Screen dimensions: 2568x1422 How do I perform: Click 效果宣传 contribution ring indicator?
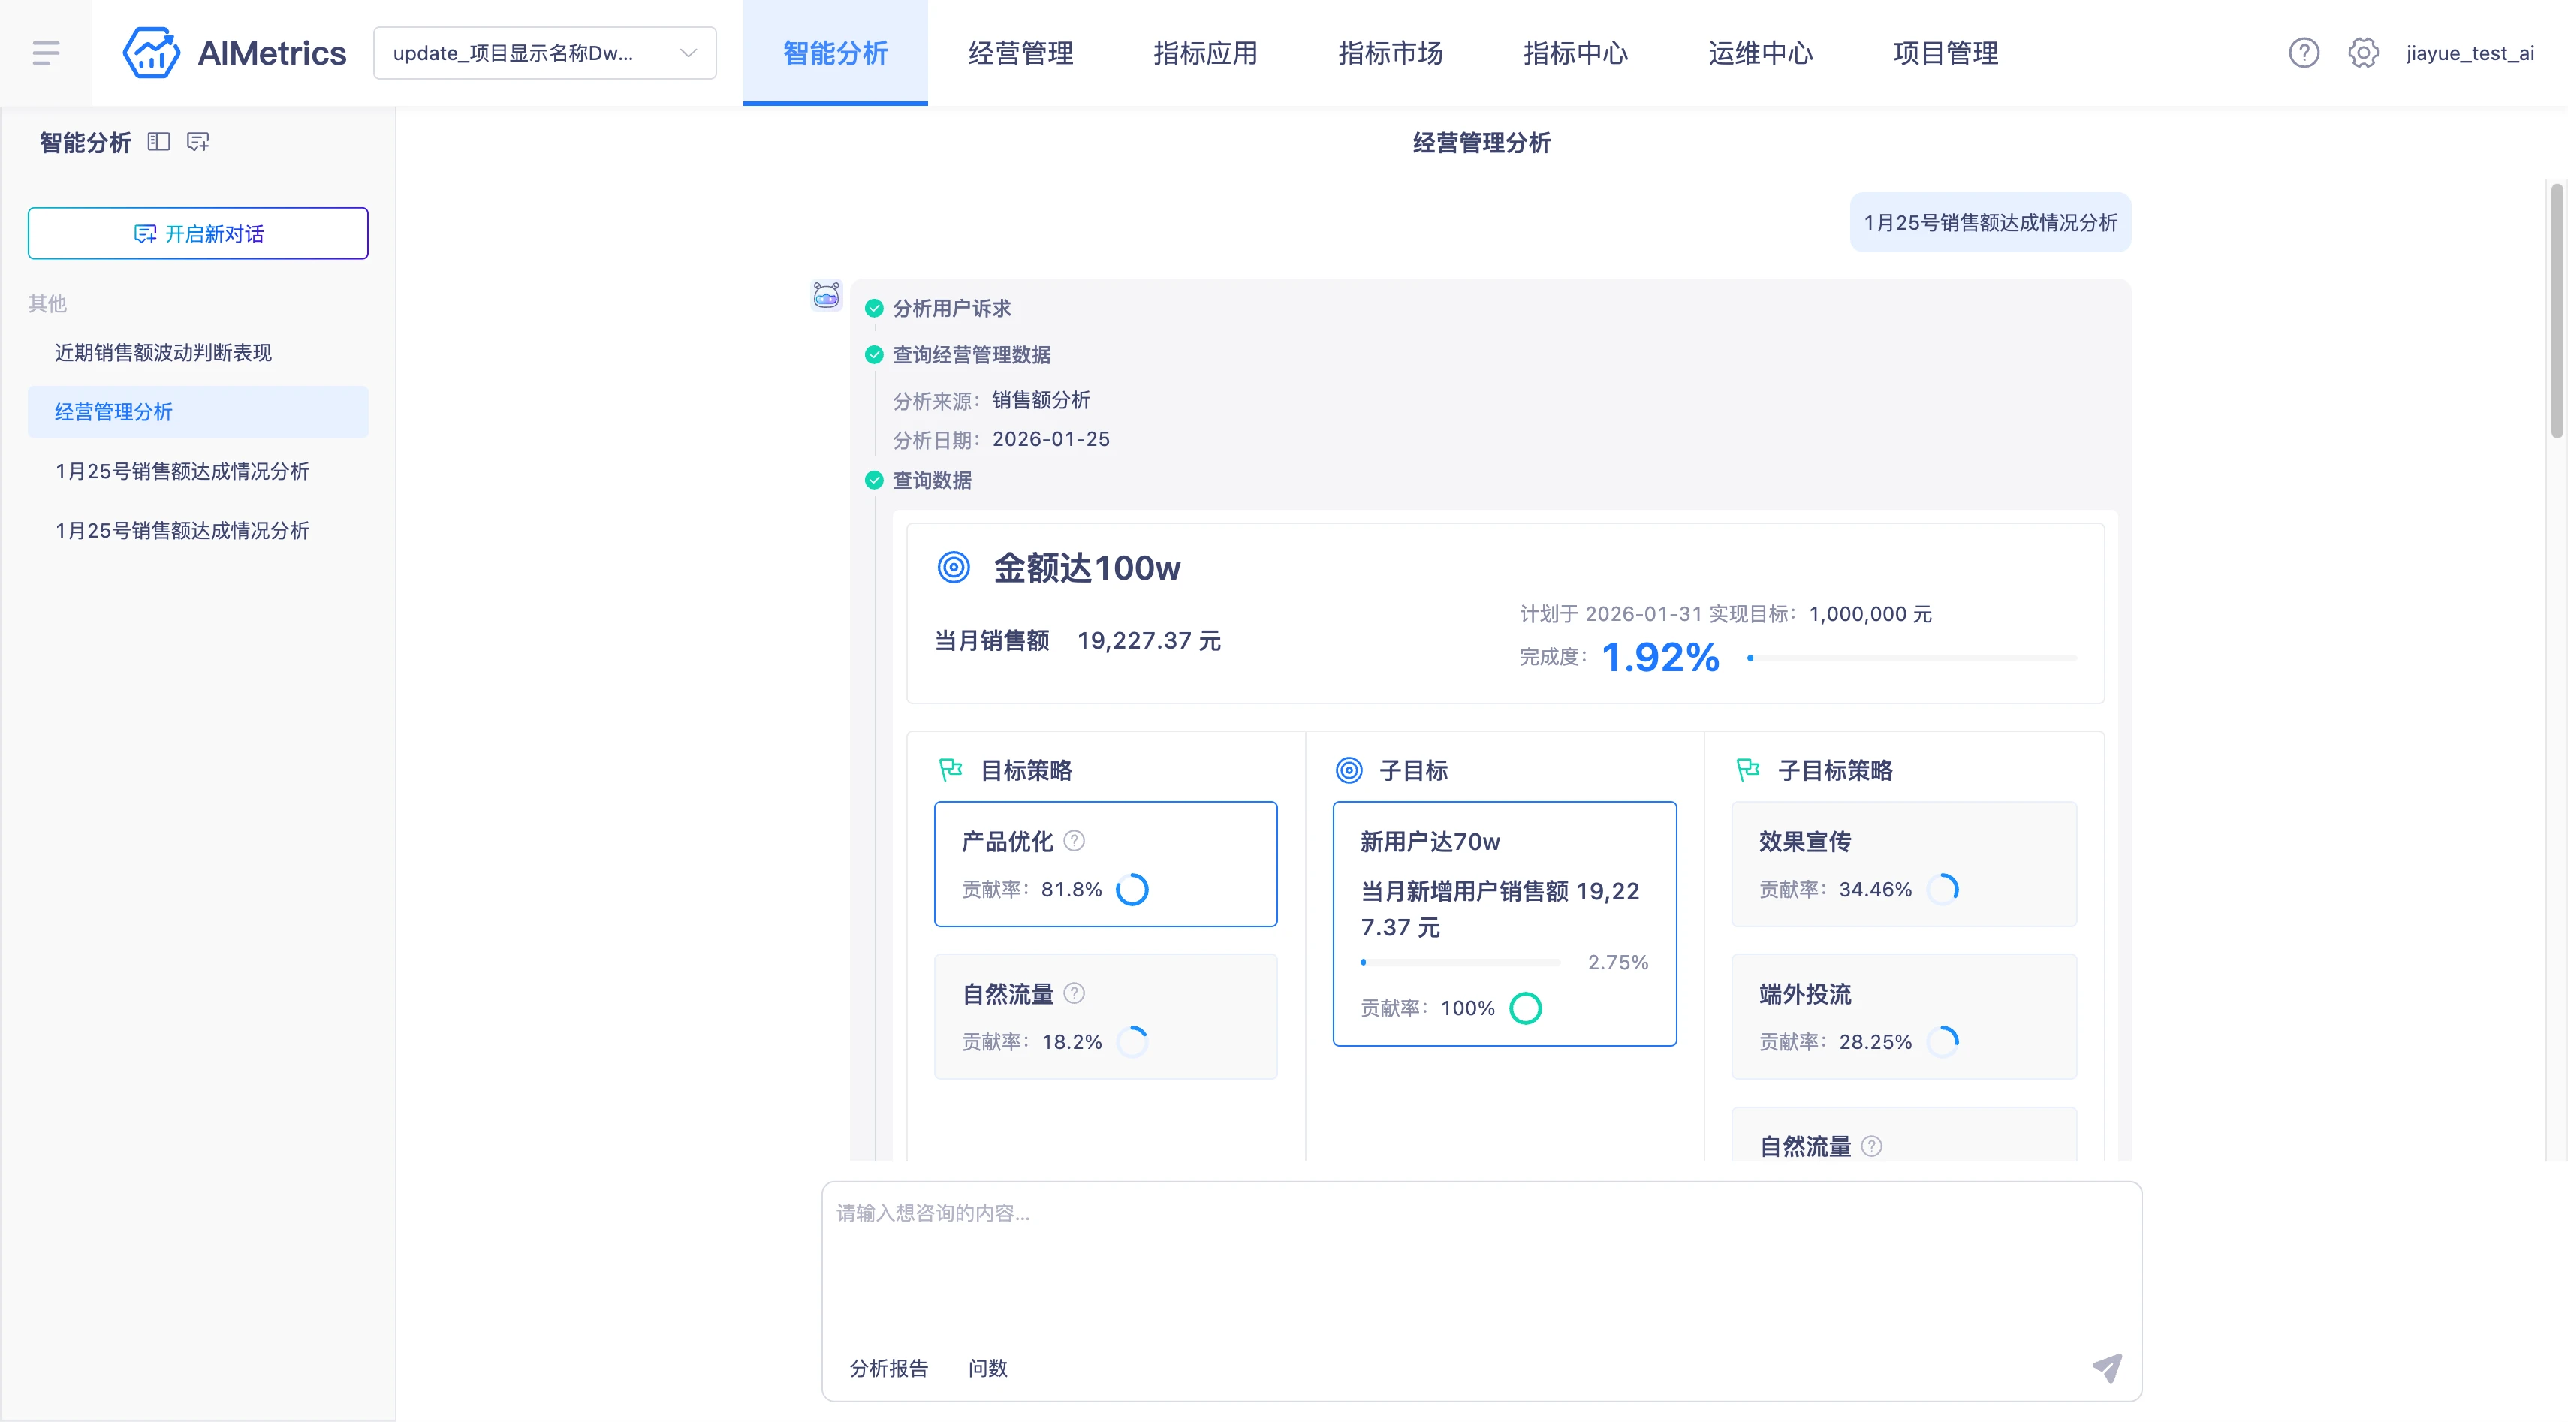tap(1943, 889)
